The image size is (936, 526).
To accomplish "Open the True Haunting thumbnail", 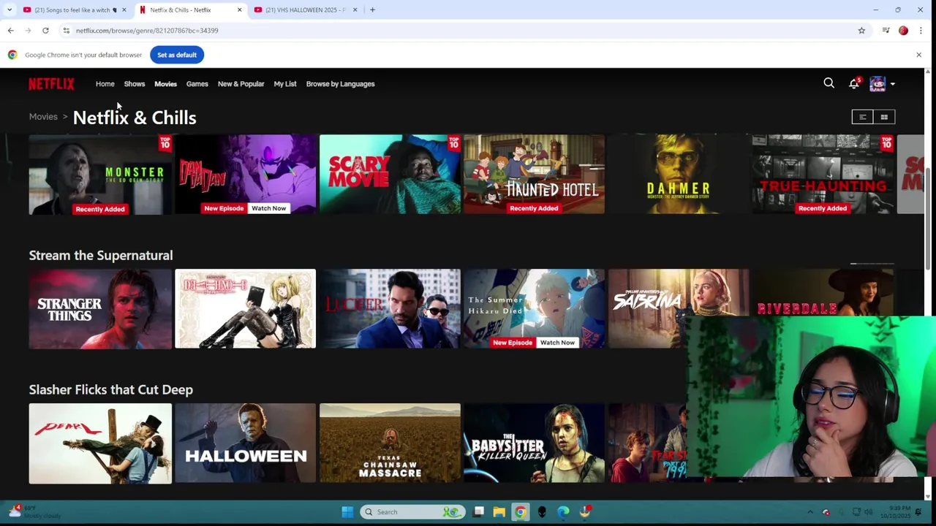I will tap(823, 175).
